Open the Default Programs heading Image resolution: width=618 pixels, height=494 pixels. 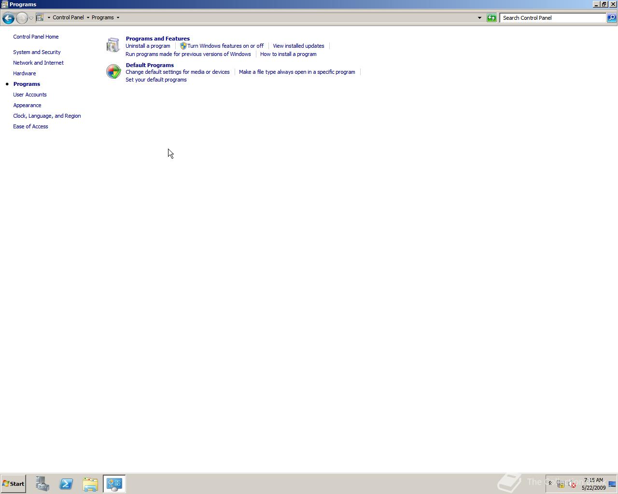pos(150,65)
